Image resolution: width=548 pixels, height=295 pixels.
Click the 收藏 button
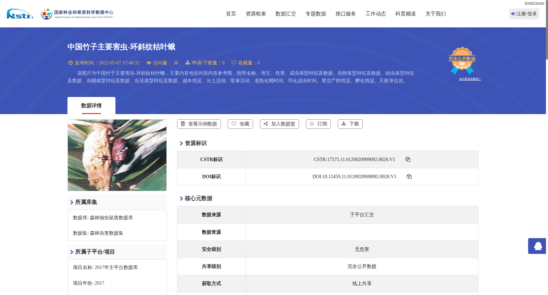(x=240, y=124)
